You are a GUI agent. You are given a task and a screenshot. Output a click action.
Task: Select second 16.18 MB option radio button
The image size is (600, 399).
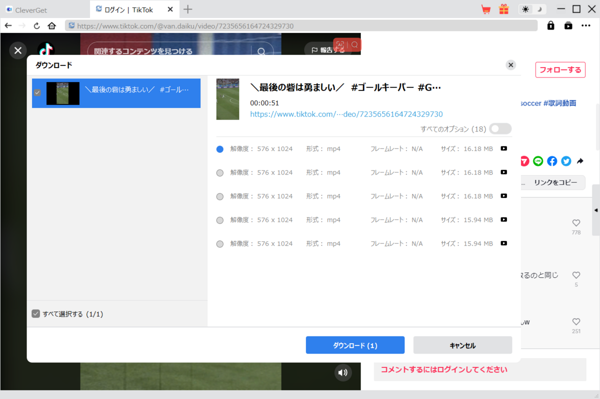219,173
